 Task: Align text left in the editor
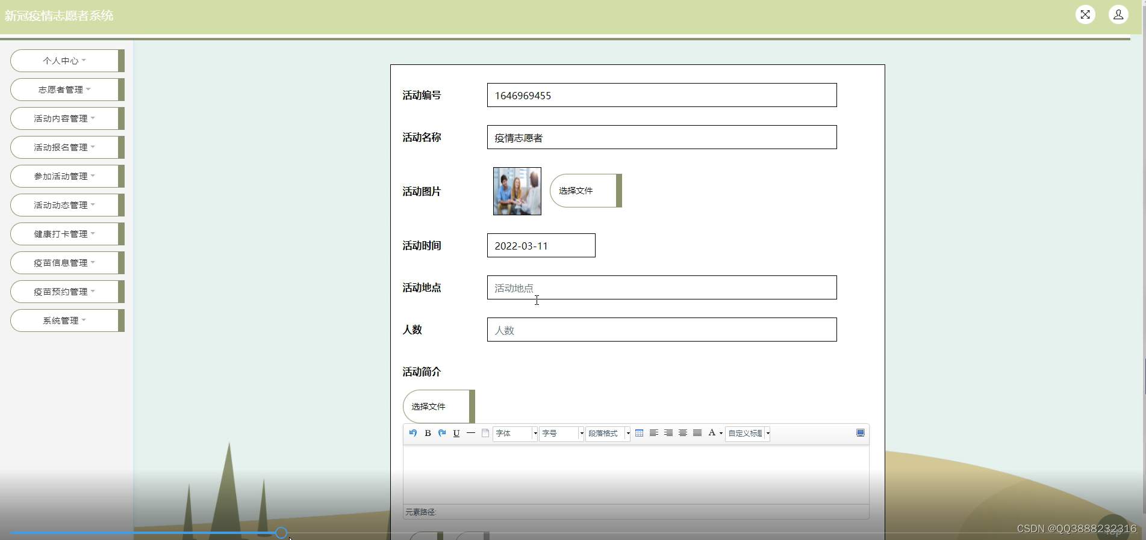654,433
